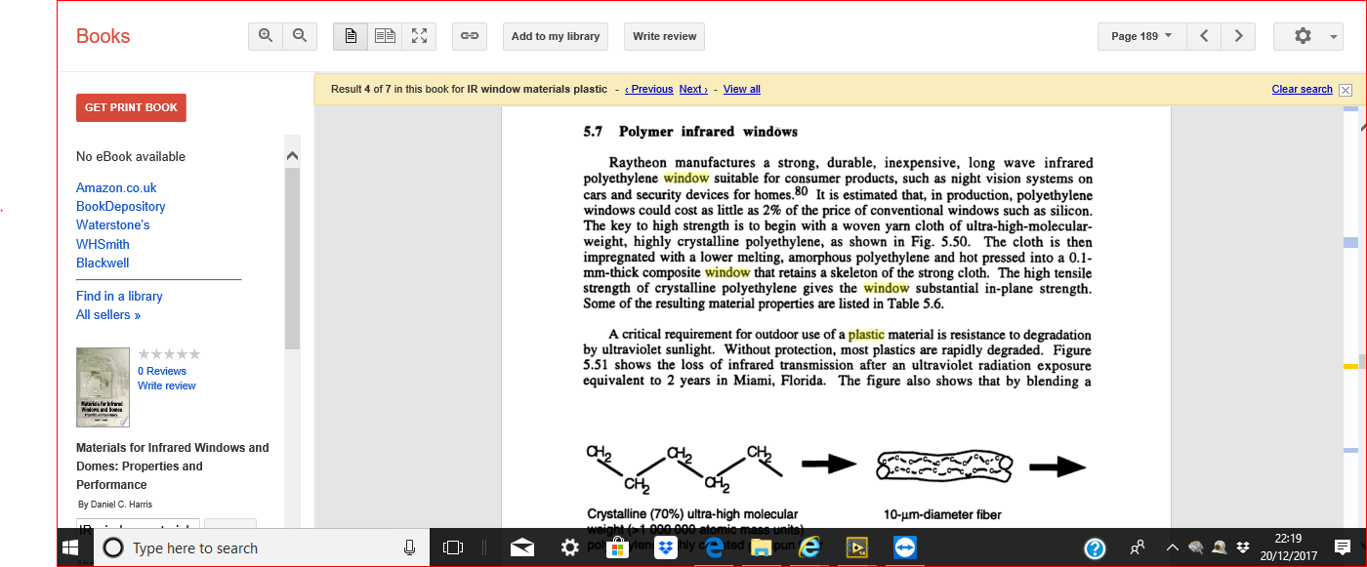Click the zoom out magnifier icon

point(300,36)
